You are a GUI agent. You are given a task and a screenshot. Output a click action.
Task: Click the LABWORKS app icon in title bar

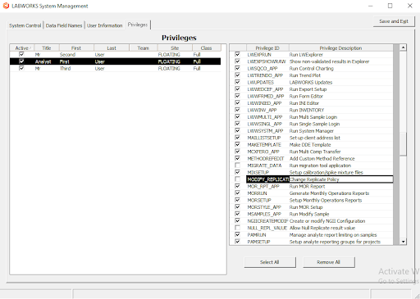point(6,6)
